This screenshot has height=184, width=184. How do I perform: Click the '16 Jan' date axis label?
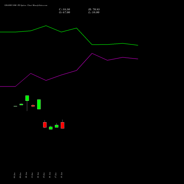[x=50, y=175]
